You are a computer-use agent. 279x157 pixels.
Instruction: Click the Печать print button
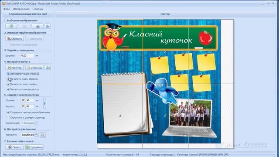14,147
